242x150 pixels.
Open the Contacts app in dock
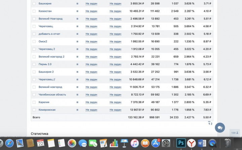coord(30,143)
